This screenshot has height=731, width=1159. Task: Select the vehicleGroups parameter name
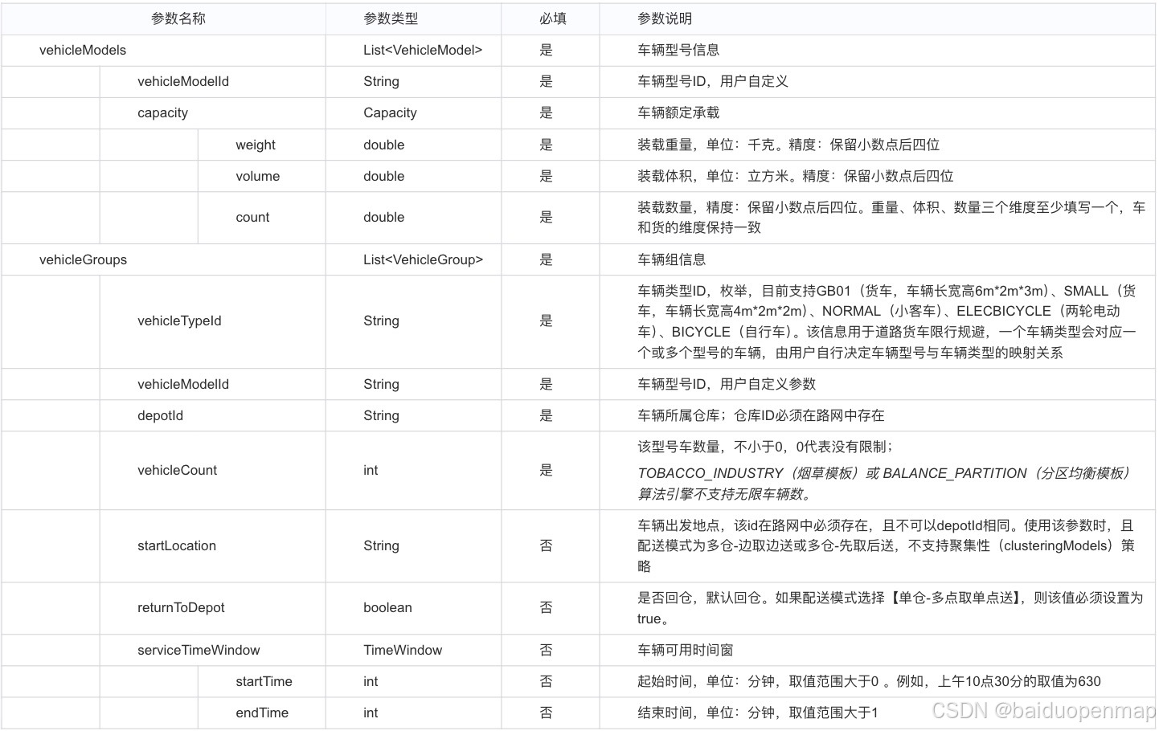[83, 259]
